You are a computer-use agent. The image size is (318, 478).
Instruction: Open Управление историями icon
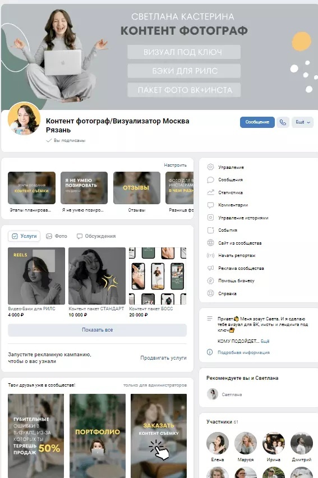pyautogui.click(x=210, y=218)
